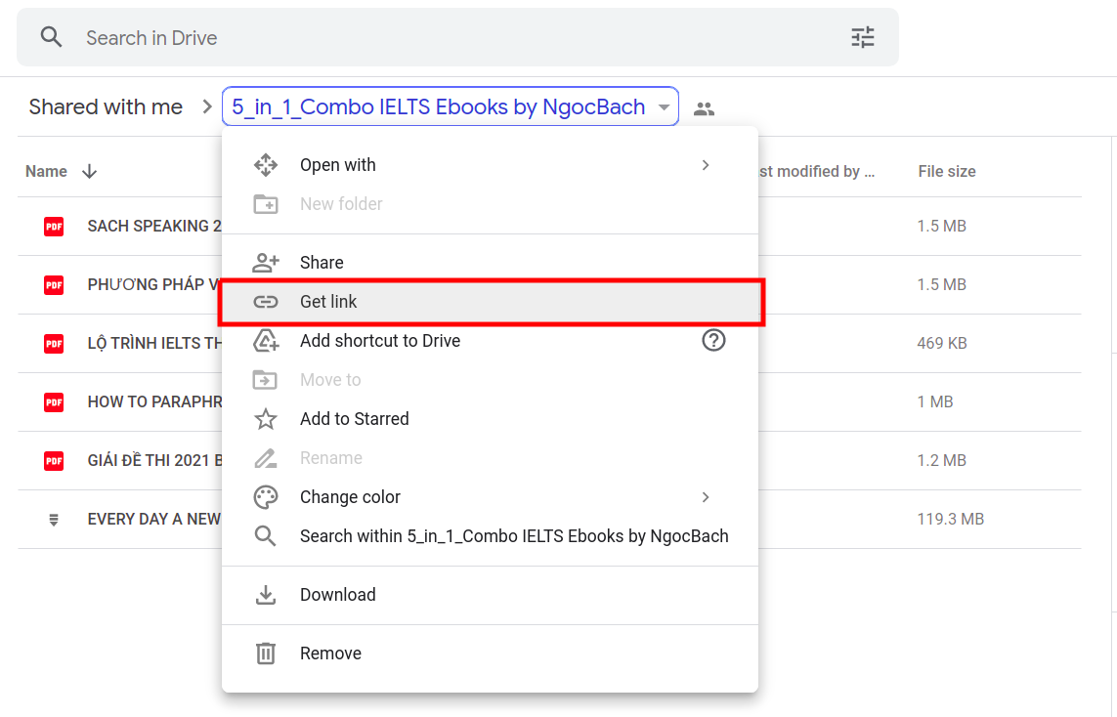Select Search within 5_in_1_Combo IELTS Ebooks

(491, 536)
